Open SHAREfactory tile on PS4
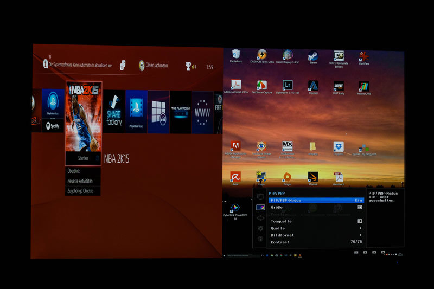 pos(114,111)
